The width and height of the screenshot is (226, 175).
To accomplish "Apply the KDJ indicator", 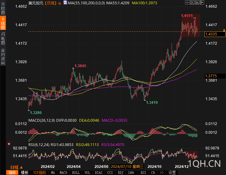I will pos(121,173).
